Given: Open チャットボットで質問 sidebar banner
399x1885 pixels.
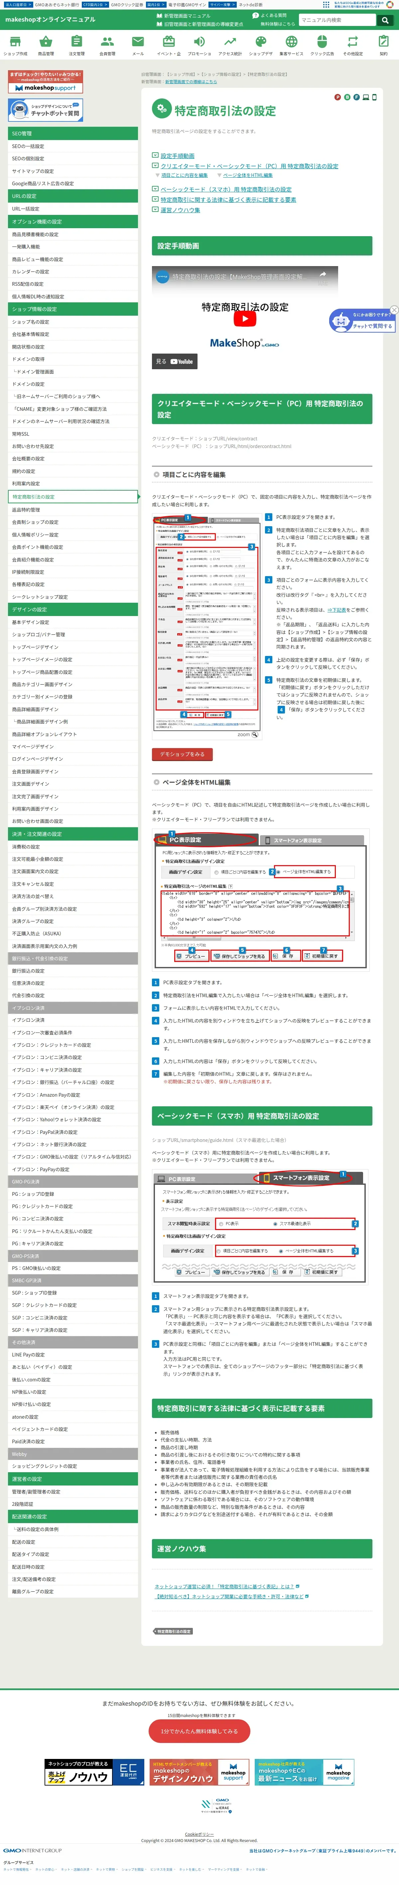Looking at the screenshot, I should 46,110.
